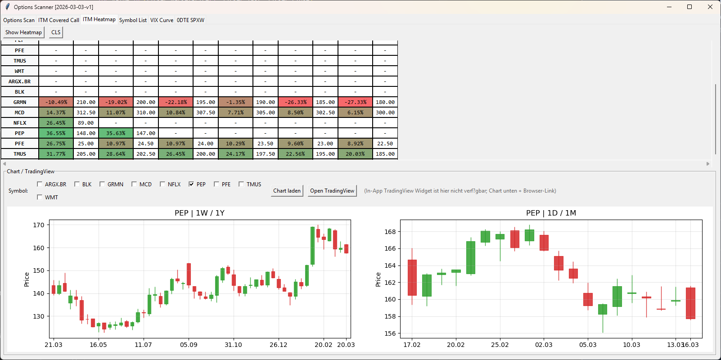Click the green 36.55% PEP heatmap cell
This screenshot has height=360, width=721.
coord(56,133)
